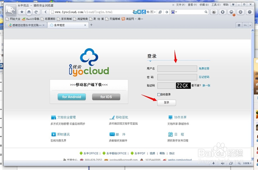258x170 pixels.
Task: Open the 100% zoom level dropdown
Action: pos(247,163)
